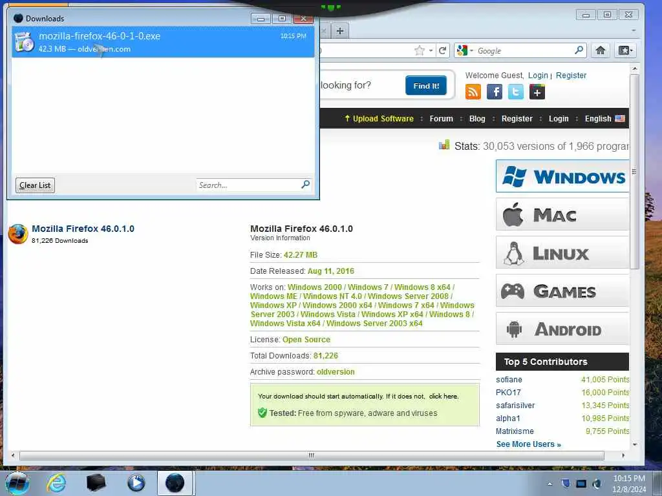This screenshot has height=496, width=662.
Task: Click the vertical scrollbar up arrow
Action: coord(635,68)
